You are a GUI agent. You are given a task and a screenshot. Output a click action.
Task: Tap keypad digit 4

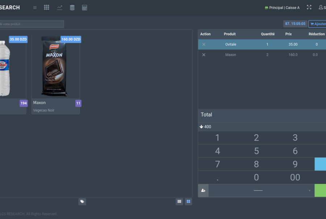coord(217,151)
